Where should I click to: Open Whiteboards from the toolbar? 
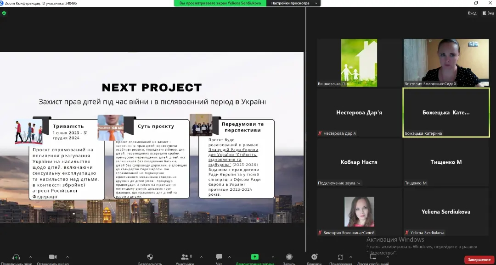click(x=372, y=257)
